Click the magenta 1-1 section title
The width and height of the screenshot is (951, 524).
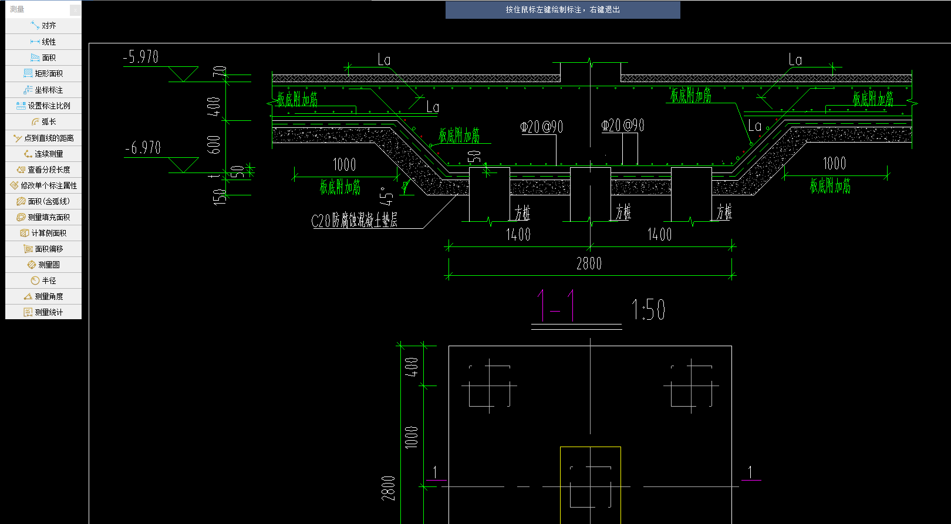pos(555,305)
